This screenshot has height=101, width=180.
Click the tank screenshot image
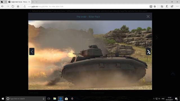point(90,55)
